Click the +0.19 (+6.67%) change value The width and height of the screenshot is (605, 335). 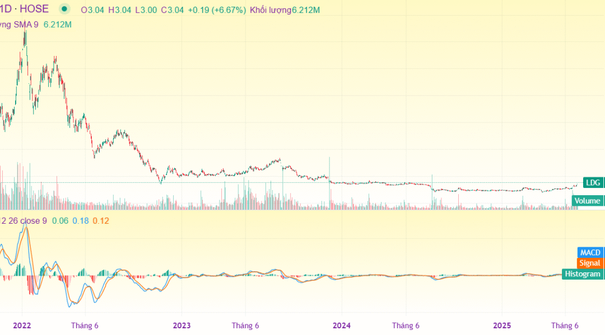tap(211, 10)
